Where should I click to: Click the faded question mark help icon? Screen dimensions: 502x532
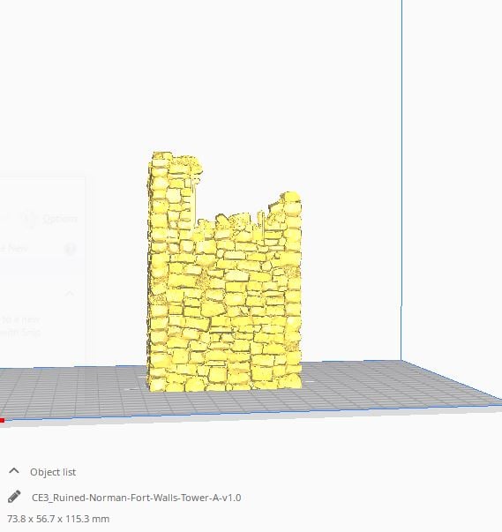[71, 249]
